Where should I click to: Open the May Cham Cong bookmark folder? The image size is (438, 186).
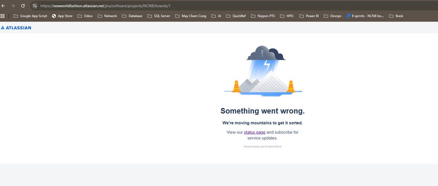coord(191,16)
